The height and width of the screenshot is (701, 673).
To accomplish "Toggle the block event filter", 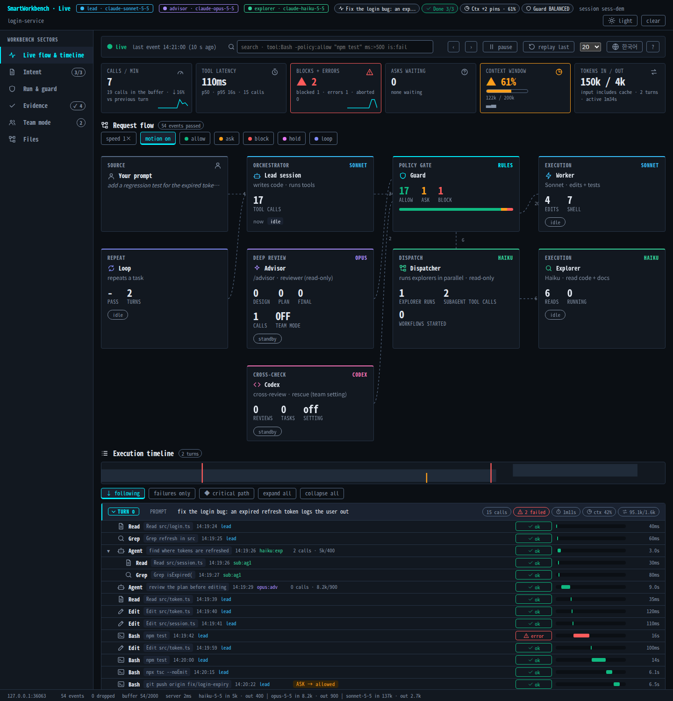I will click(258, 138).
